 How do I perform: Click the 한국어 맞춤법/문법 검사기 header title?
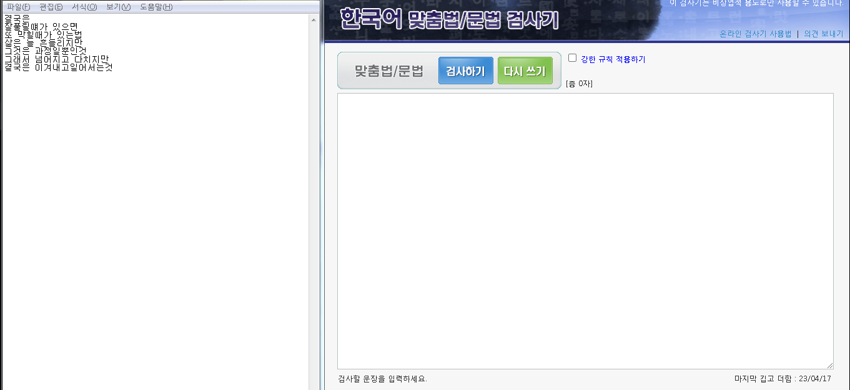(450, 19)
